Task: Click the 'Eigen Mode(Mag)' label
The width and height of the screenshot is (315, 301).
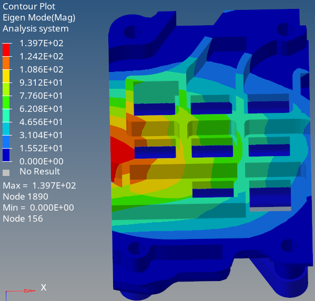Action: coord(39,18)
